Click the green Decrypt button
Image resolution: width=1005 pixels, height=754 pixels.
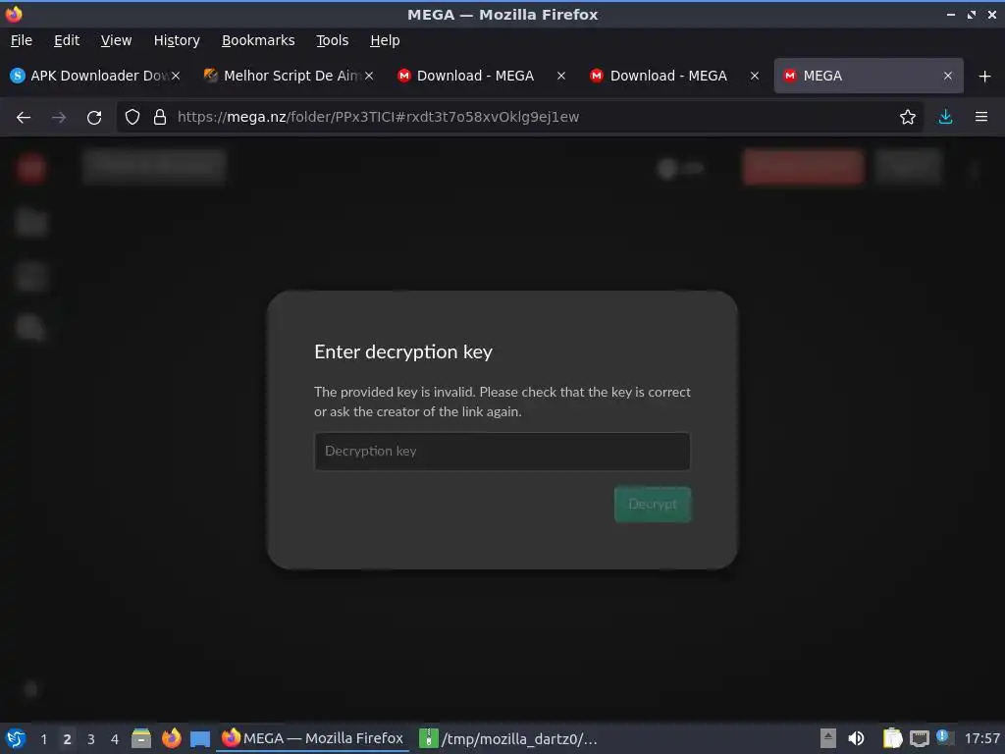(653, 505)
